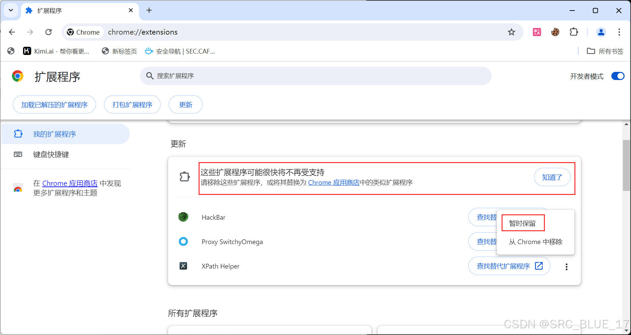This screenshot has width=631, height=335.
Task: Open the pink translate extension icon
Action: point(537,32)
